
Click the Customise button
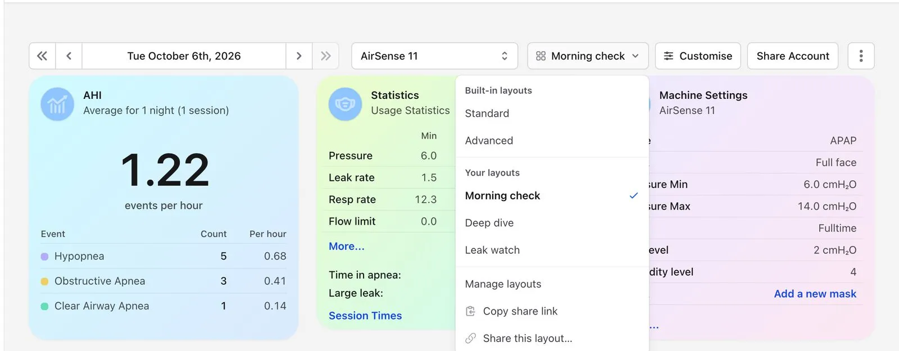698,56
